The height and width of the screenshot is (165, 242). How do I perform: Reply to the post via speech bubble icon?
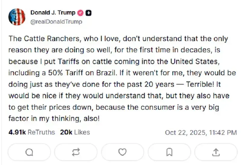click(x=29, y=152)
